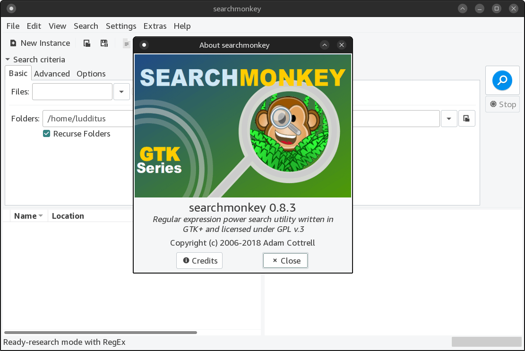Viewport: 525px width, 351px height.
Task: Open Credits in the About dialog
Action: click(199, 261)
